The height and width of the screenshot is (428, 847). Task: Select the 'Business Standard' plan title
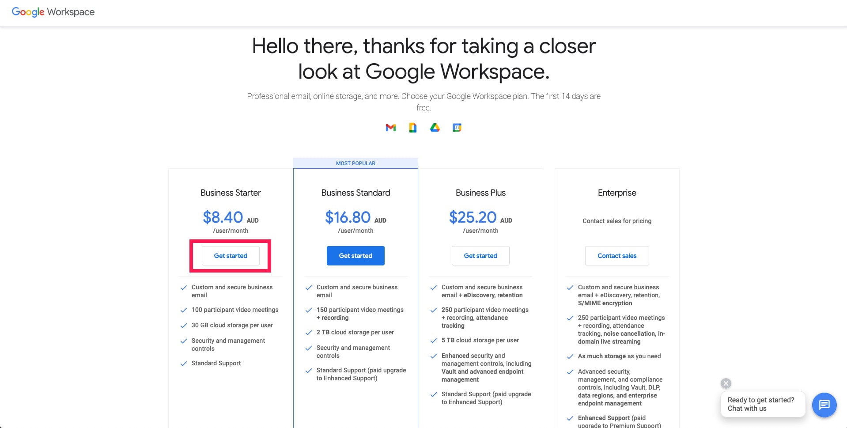(355, 193)
